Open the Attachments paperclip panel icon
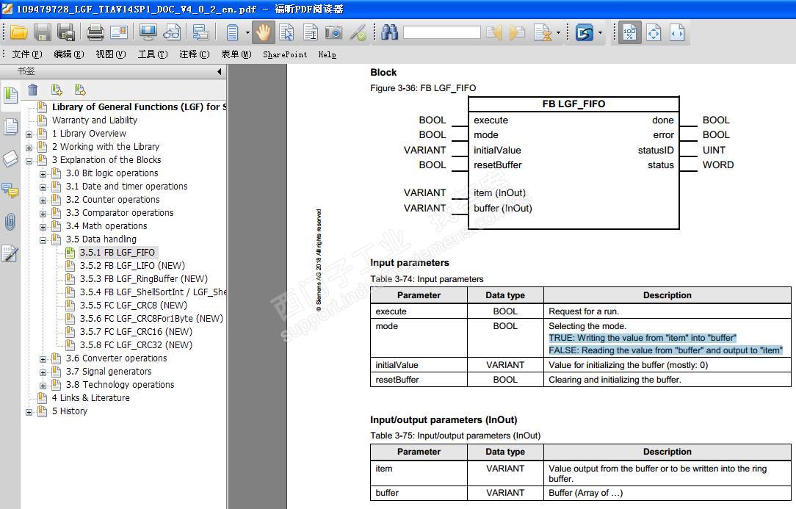This screenshot has height=509, width=796. (x=10, y=222)
